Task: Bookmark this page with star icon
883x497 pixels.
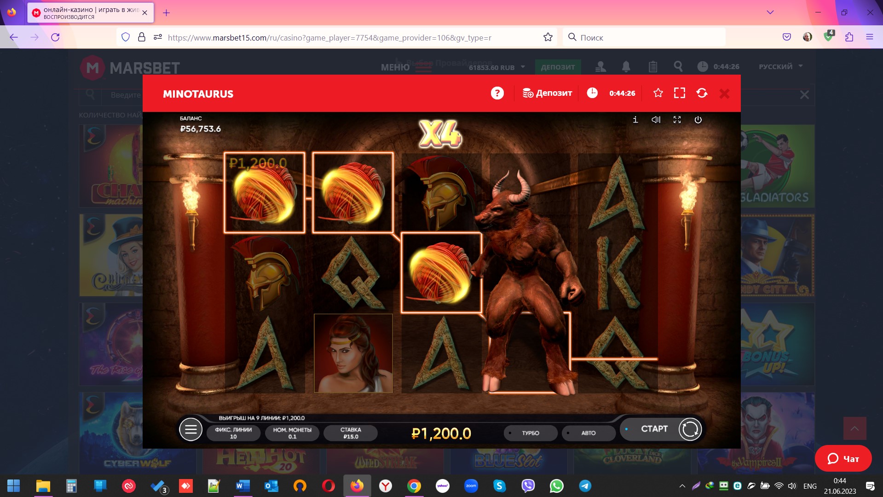Action: point(548,37)
